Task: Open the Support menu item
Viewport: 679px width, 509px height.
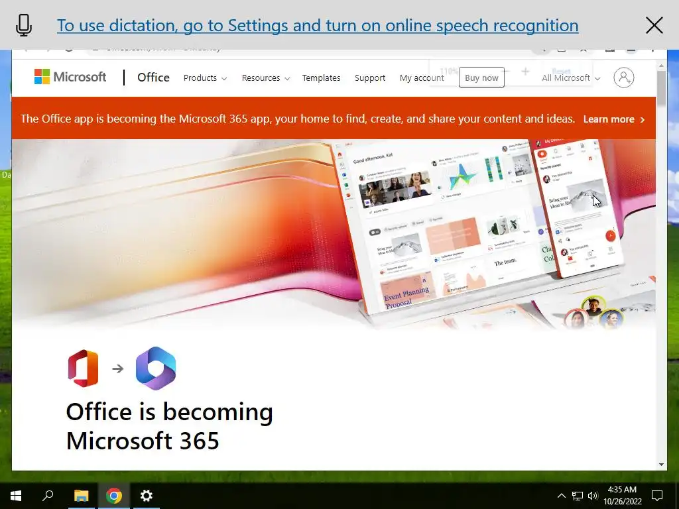Action: click(370, 78)
